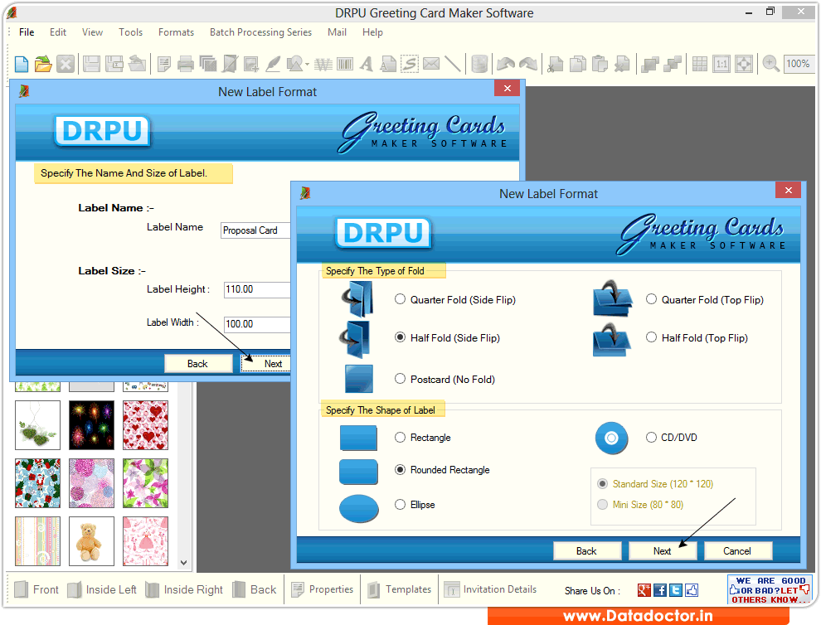Open the Batch Processing Series menu
The width and height of the screenshot is (821, 625).
[260, 32]
